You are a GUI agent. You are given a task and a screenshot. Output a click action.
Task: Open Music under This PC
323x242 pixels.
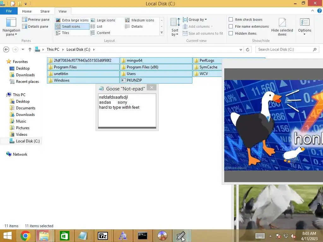(18, 121)
